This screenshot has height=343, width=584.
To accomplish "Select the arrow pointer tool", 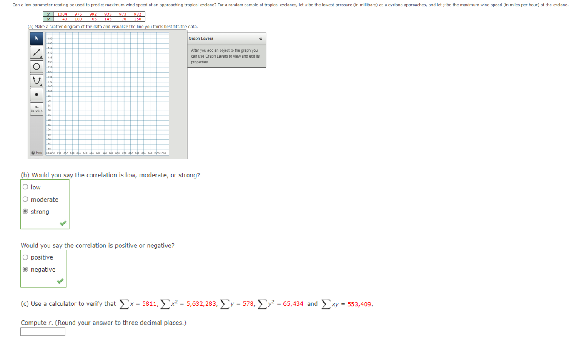I will pos(37,38).
